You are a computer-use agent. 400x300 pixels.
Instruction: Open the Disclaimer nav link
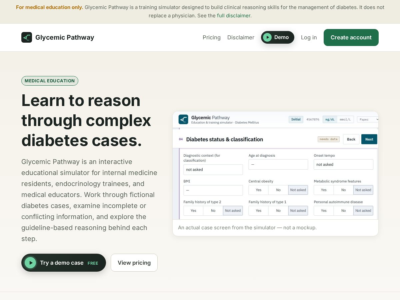pyautogui.click(x=241, y=37)
